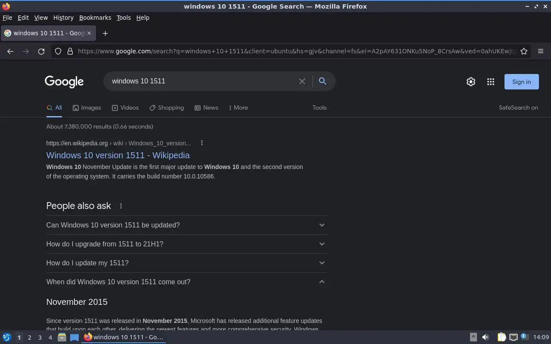
Task: Clear the search box with the X icon
Action: (x=302, y=81)
